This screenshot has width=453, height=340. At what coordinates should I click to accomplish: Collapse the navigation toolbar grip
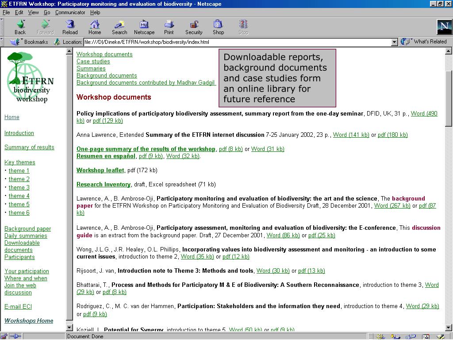[x=2, y=27]
